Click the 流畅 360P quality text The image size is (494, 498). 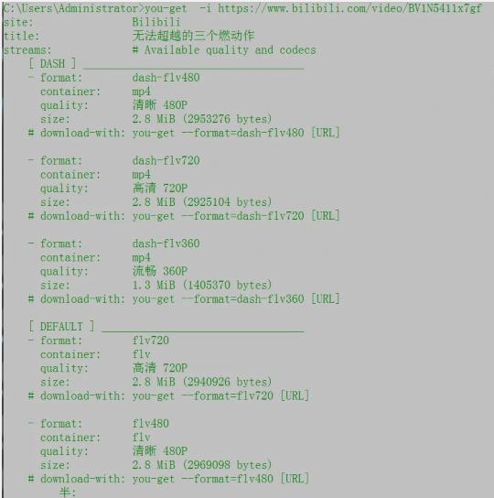click(x=160, y=271)
